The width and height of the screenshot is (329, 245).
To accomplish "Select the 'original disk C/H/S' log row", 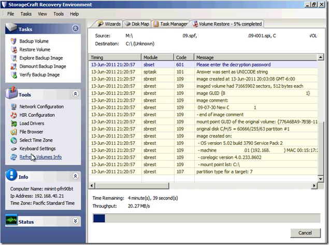I will click(203, 129).
